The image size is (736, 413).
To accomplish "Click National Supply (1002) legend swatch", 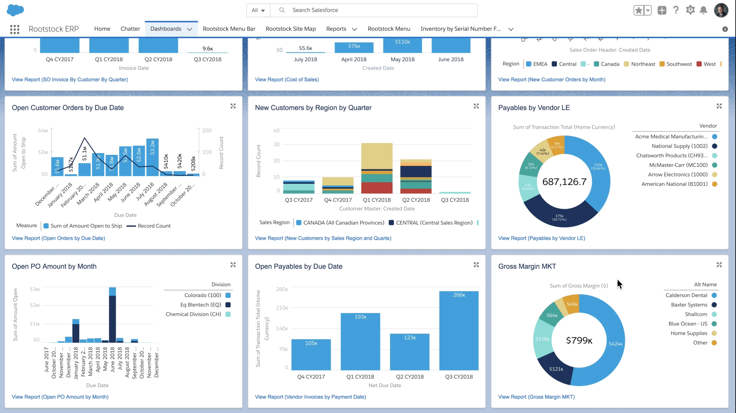I will point(715,146).
